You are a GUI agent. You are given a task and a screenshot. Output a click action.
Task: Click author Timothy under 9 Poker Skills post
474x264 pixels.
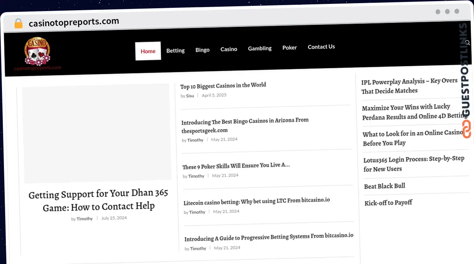196,176
